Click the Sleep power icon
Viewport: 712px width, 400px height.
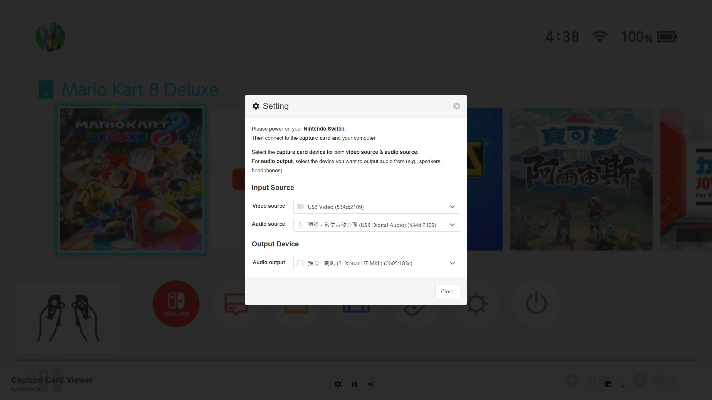(x=536, y=304)
